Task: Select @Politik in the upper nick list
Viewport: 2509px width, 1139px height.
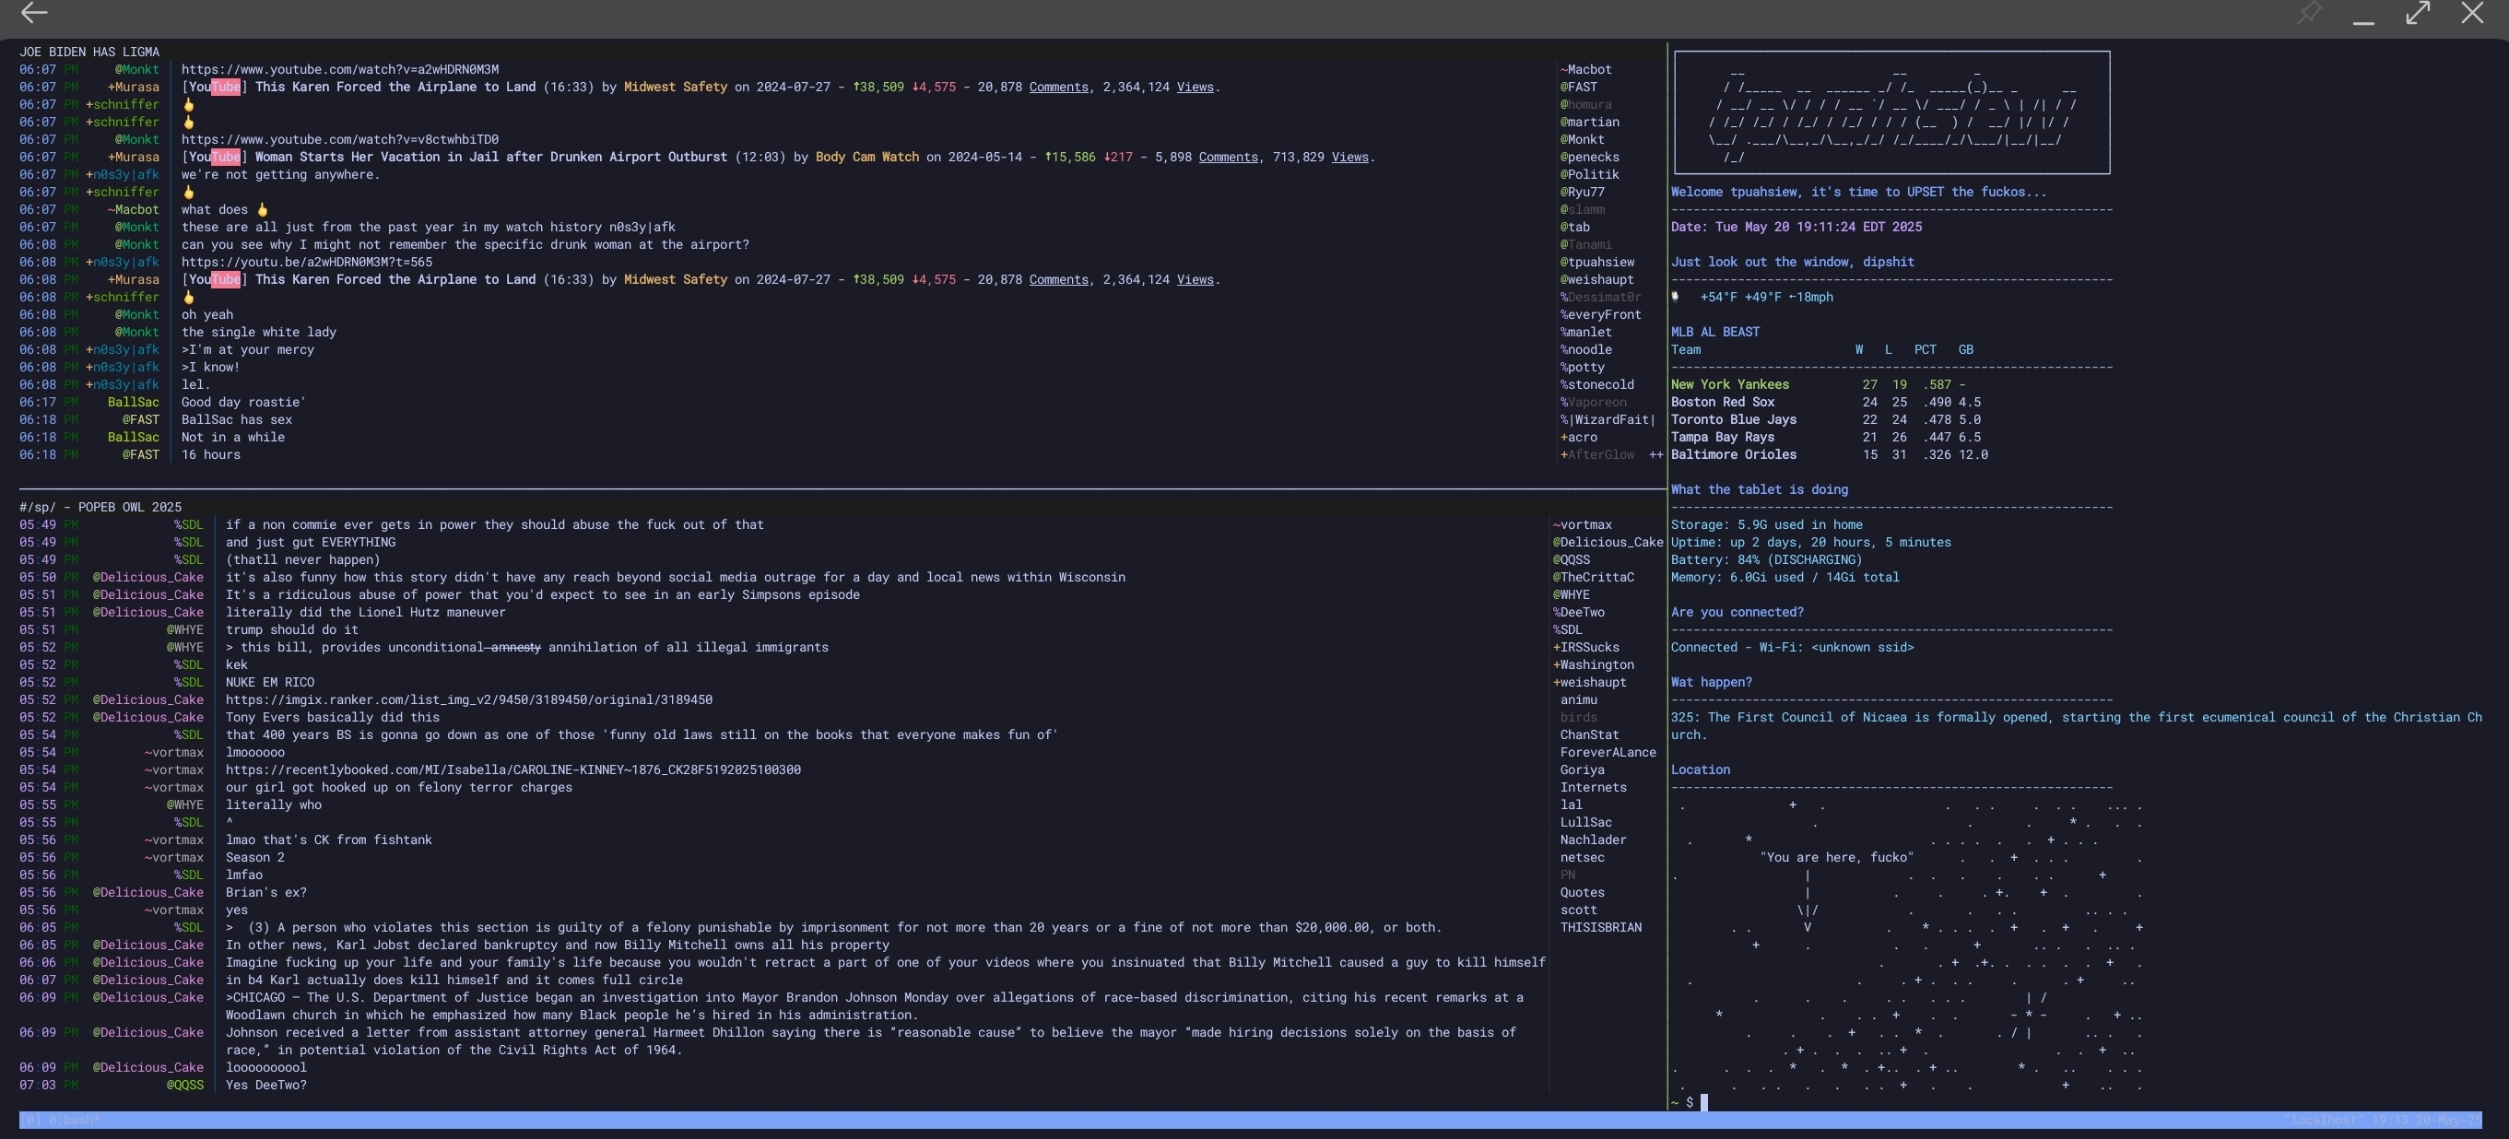Action: (x=1589, y=174)
